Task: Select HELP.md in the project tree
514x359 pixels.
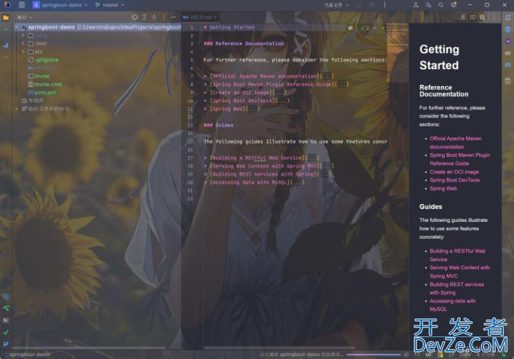Action: click(42, 68)
